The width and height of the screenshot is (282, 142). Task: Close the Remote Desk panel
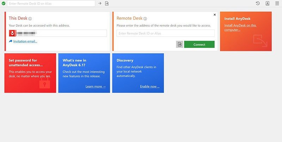click(x=215, y=15)
